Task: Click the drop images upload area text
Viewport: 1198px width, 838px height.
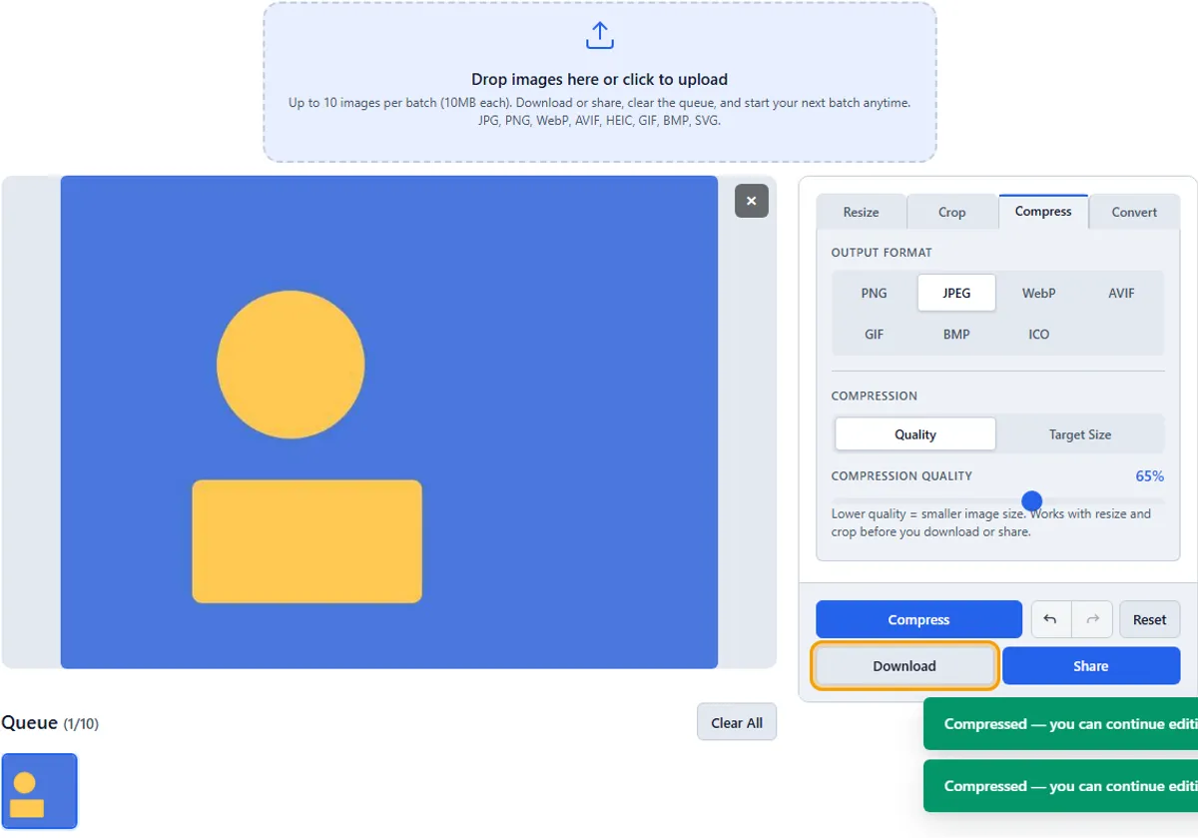Action: click(599, 80)
